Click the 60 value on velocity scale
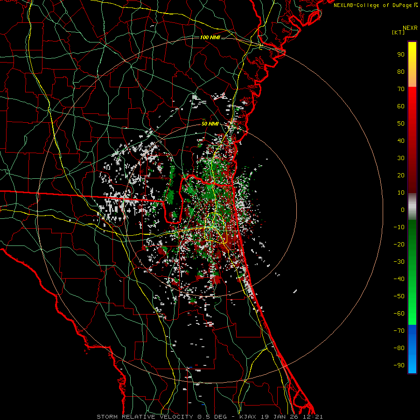Screen dimensions: 420x420 401,106
